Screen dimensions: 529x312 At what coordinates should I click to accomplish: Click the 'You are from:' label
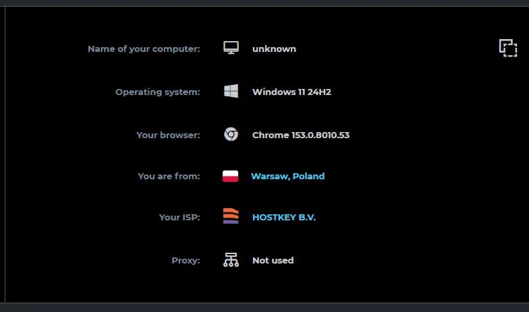(x=169, y=177)
